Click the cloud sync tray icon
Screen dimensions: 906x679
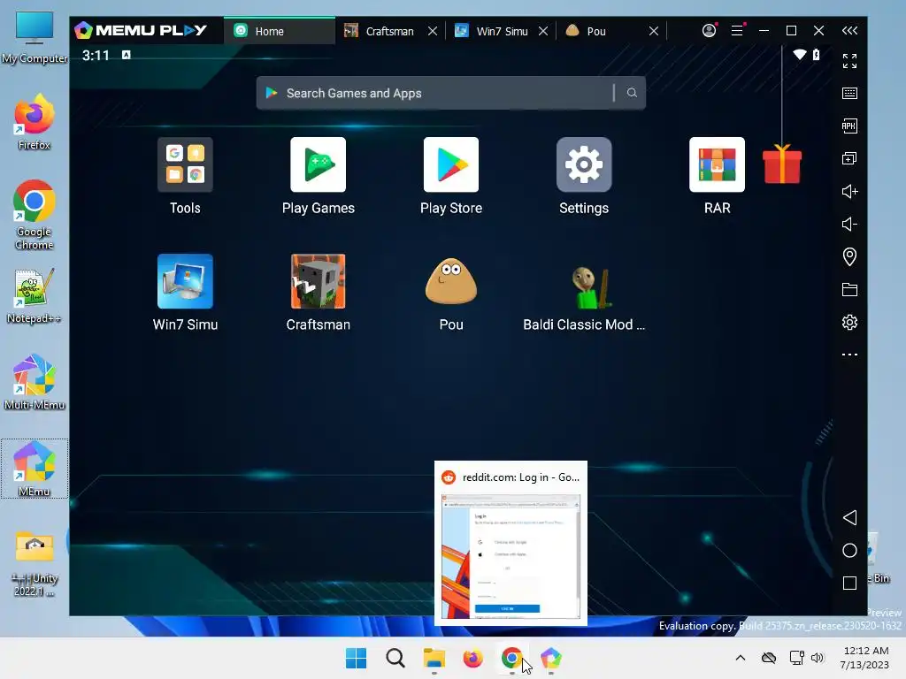pos(769,658)
